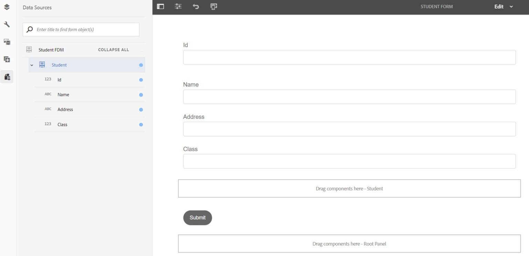Open the Edit mode dropdown
The width and height of the screenshot is (529, 256).
click(504, 7)
